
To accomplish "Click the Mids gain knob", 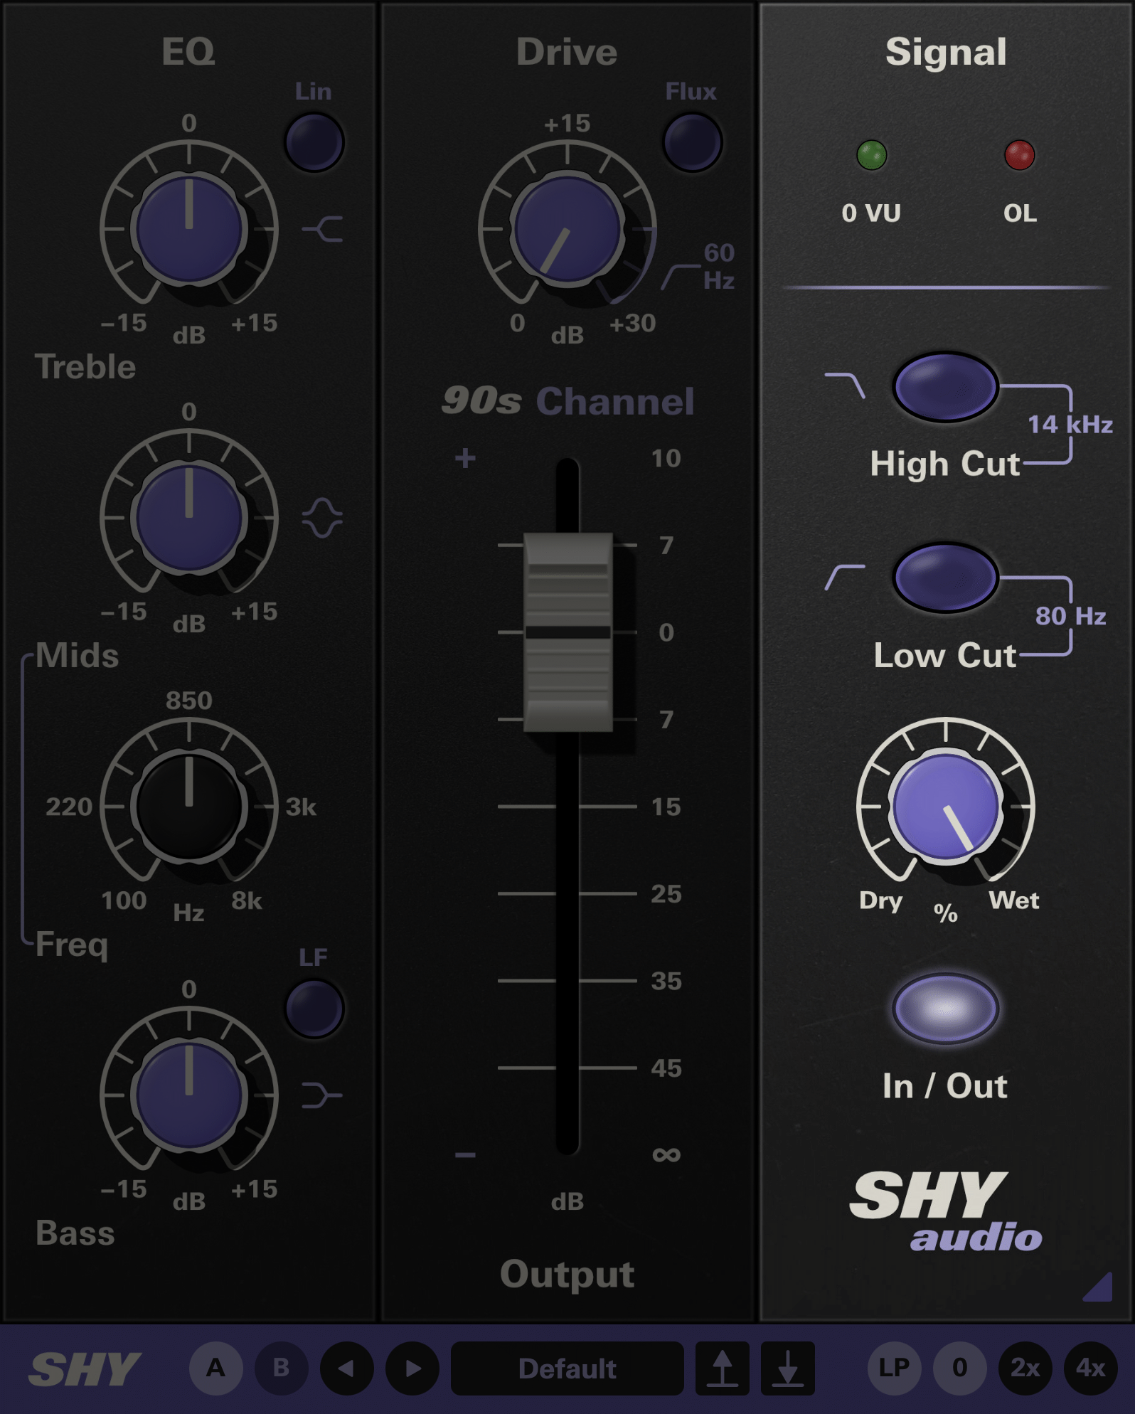I will 189,518.
